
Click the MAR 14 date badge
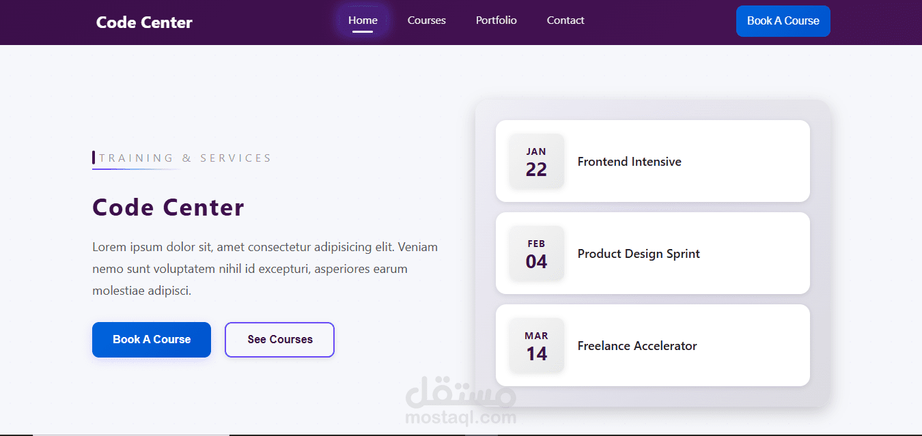[x=536, y=346]
